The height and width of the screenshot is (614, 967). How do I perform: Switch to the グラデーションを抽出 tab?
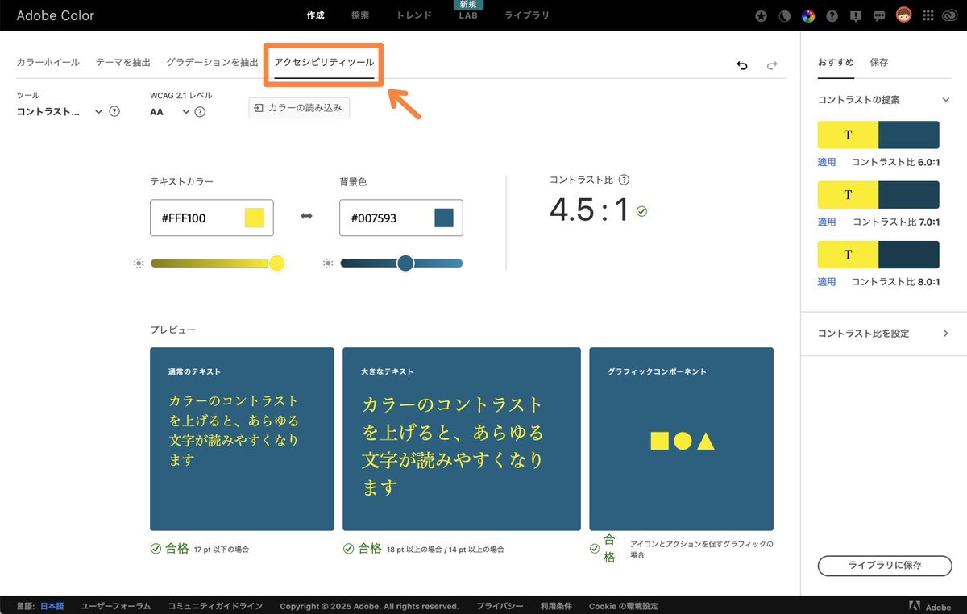click(x=212, y=62)
